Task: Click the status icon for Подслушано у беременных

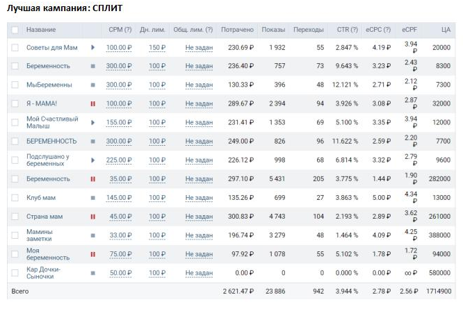Action: [92, 160]
